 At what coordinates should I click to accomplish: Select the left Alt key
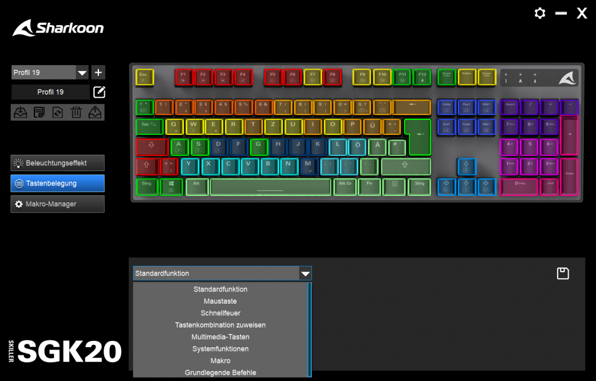point(197,187)
